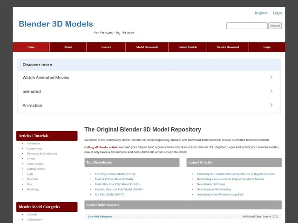Focus the search text field
Screen dimensions: 298x223
[247, 26]
